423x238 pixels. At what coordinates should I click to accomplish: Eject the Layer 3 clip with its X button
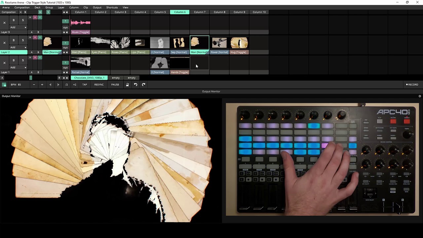pos(4,23)
